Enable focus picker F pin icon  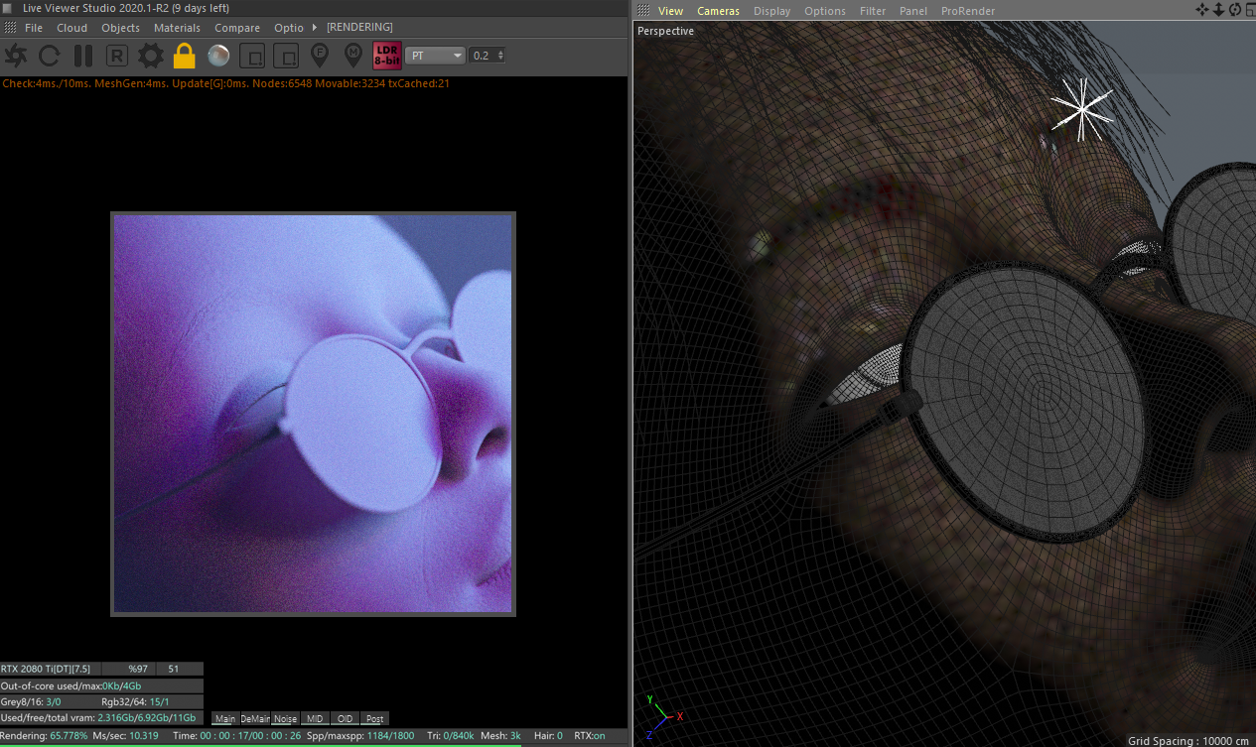320,55
